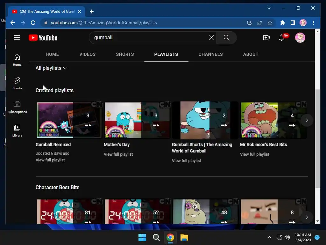Open the YouTube account avatar menu
Screen dimensions: 326x245
point(300,38)
